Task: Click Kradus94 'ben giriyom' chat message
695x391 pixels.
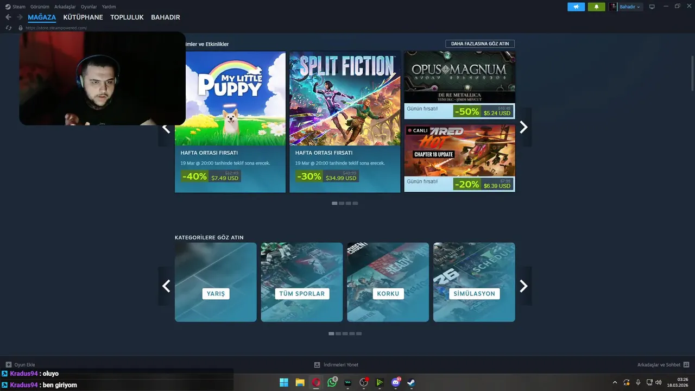Action: click(x=39, y=385)
